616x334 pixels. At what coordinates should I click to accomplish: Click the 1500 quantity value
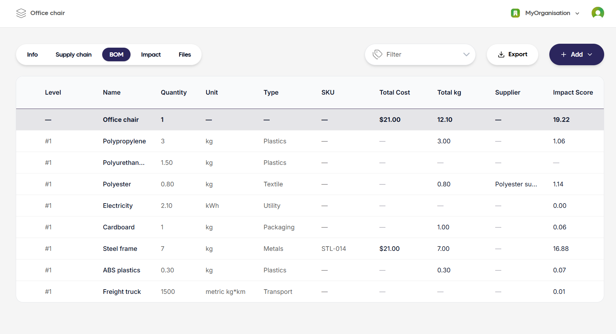click(x=168, y=292)
